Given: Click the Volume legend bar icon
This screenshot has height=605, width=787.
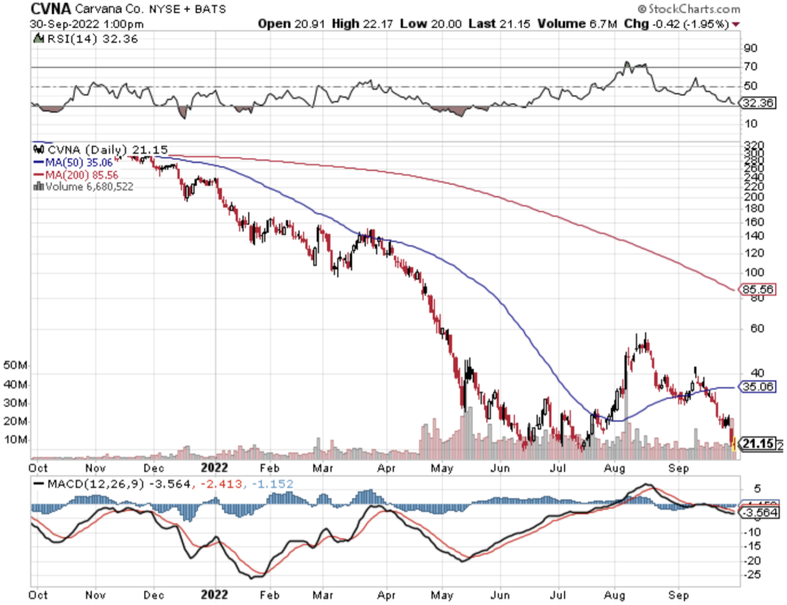Looking at the screenshot, I should pos(38,187).
